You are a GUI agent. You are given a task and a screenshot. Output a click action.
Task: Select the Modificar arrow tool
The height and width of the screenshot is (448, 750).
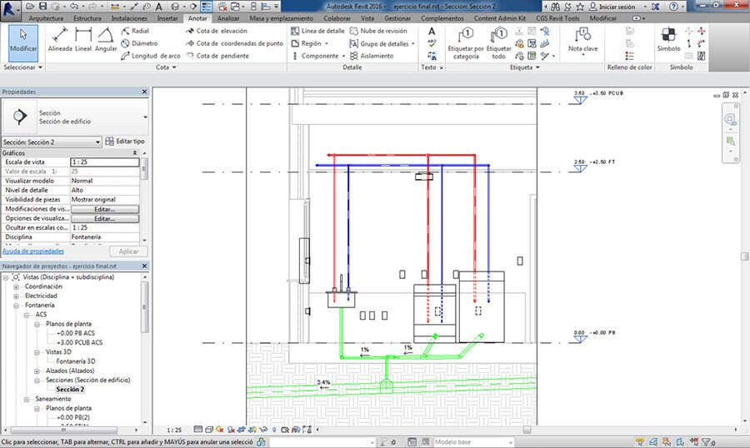tap(23, 41)
